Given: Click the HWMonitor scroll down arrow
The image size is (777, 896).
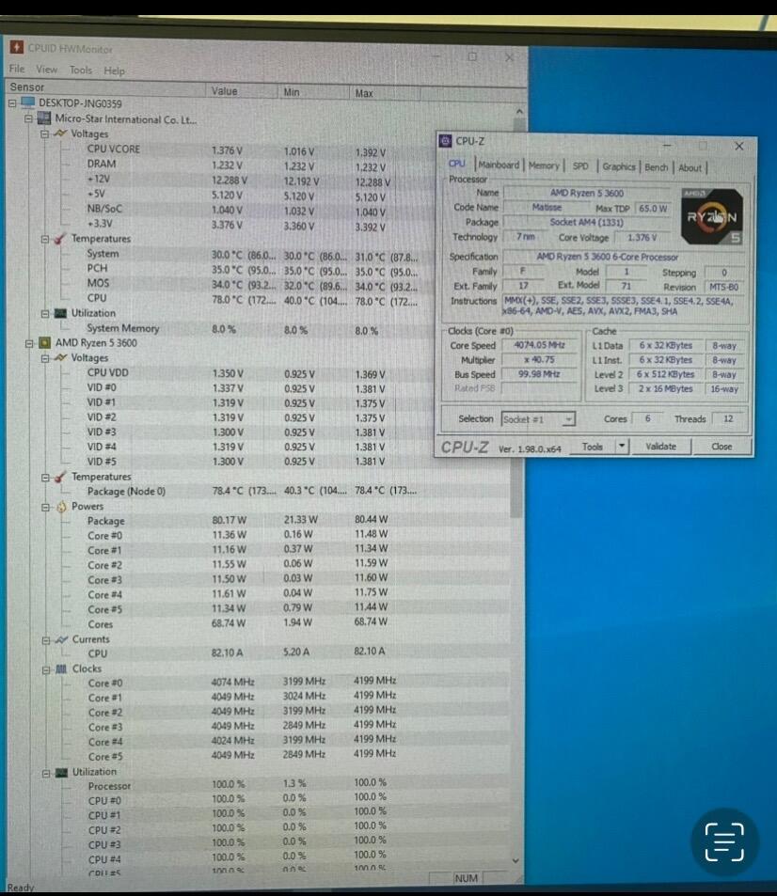Looking at the screenshot, I should 515,860.
